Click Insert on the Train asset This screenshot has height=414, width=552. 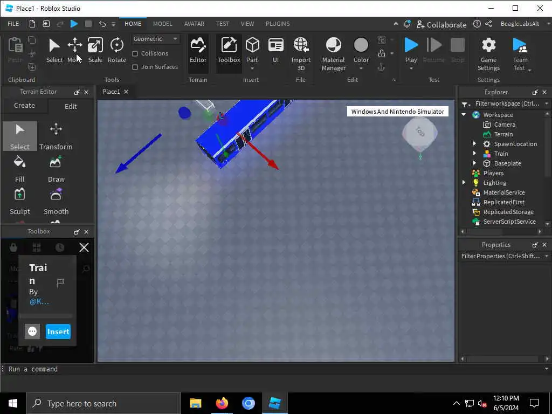[58, 332]
